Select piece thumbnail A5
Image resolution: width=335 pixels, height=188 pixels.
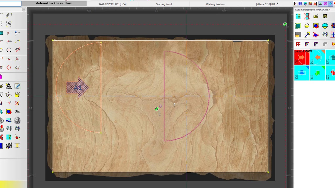317,73
